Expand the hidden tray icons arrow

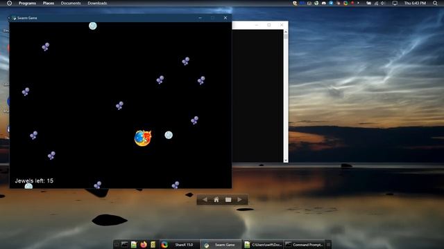[358, 3]
